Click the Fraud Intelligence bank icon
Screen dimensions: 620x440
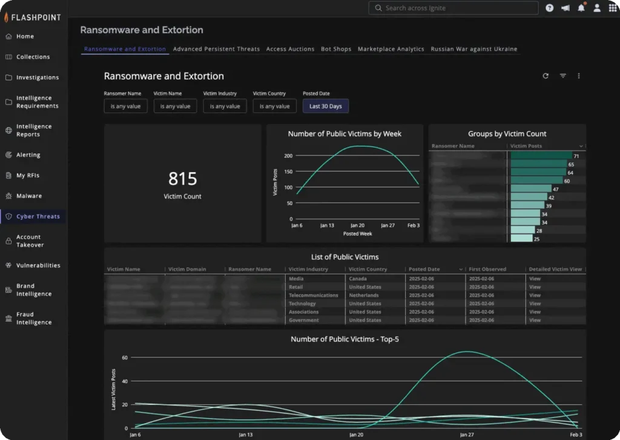(x=8, y=318)
